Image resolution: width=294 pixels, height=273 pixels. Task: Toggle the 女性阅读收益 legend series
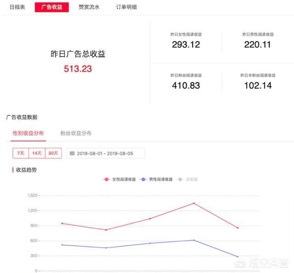(x=120, y=179)
